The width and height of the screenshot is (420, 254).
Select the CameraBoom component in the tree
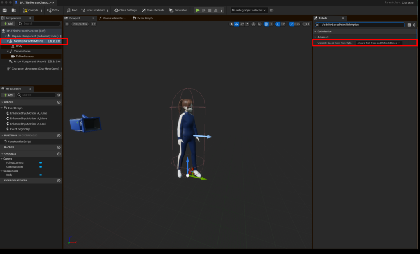pos(22,51)
